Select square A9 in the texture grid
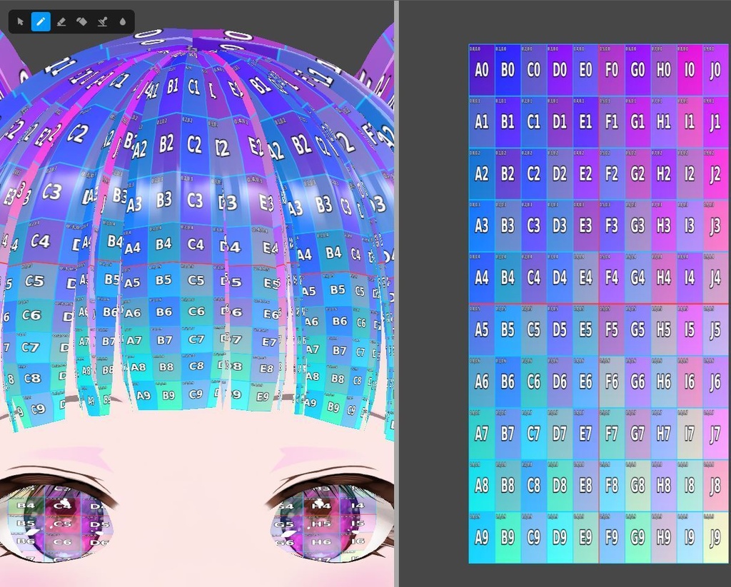731x587 pixels. pyautogui.click(x=482, y=538)
